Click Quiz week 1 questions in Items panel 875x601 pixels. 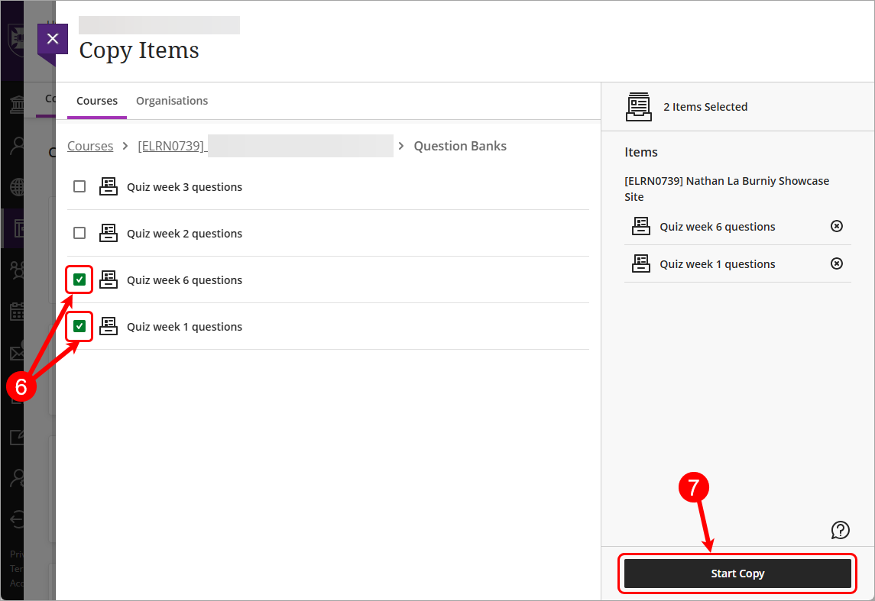coord(717,264)
